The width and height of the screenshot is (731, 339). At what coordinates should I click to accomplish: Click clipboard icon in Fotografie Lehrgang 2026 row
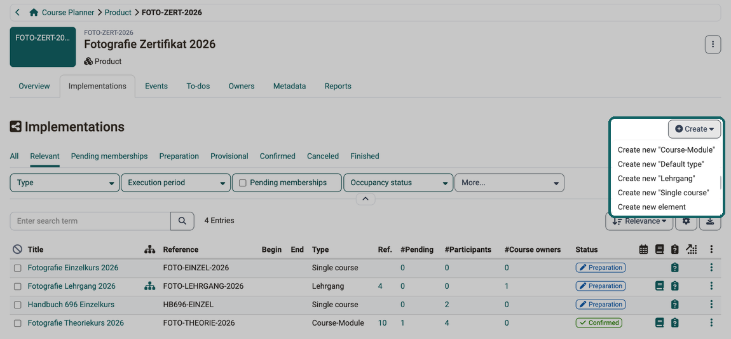click(x=674, y=286)
